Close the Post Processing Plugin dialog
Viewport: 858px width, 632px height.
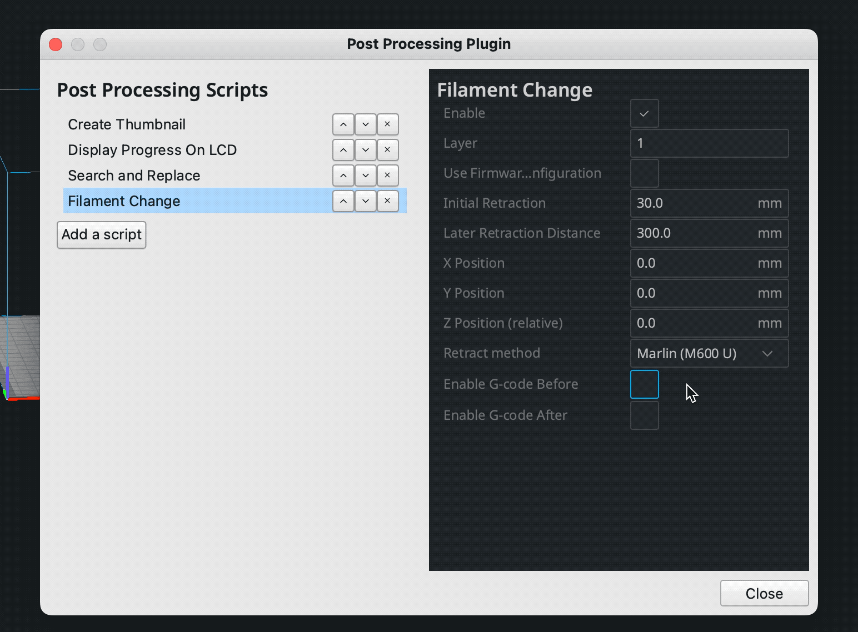tap(764, 593)
